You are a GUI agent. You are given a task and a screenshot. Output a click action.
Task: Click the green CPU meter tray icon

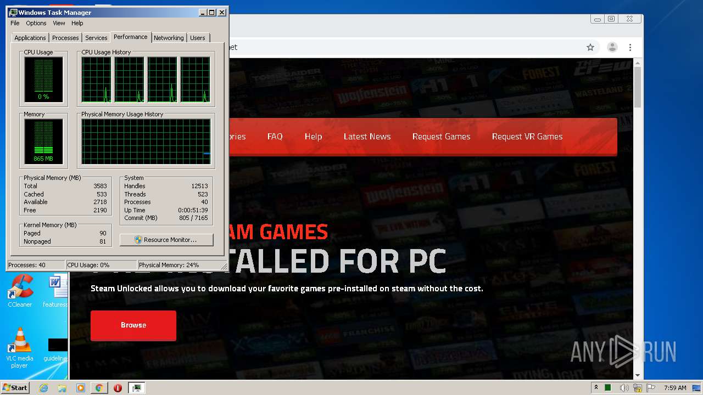[608, 388]
